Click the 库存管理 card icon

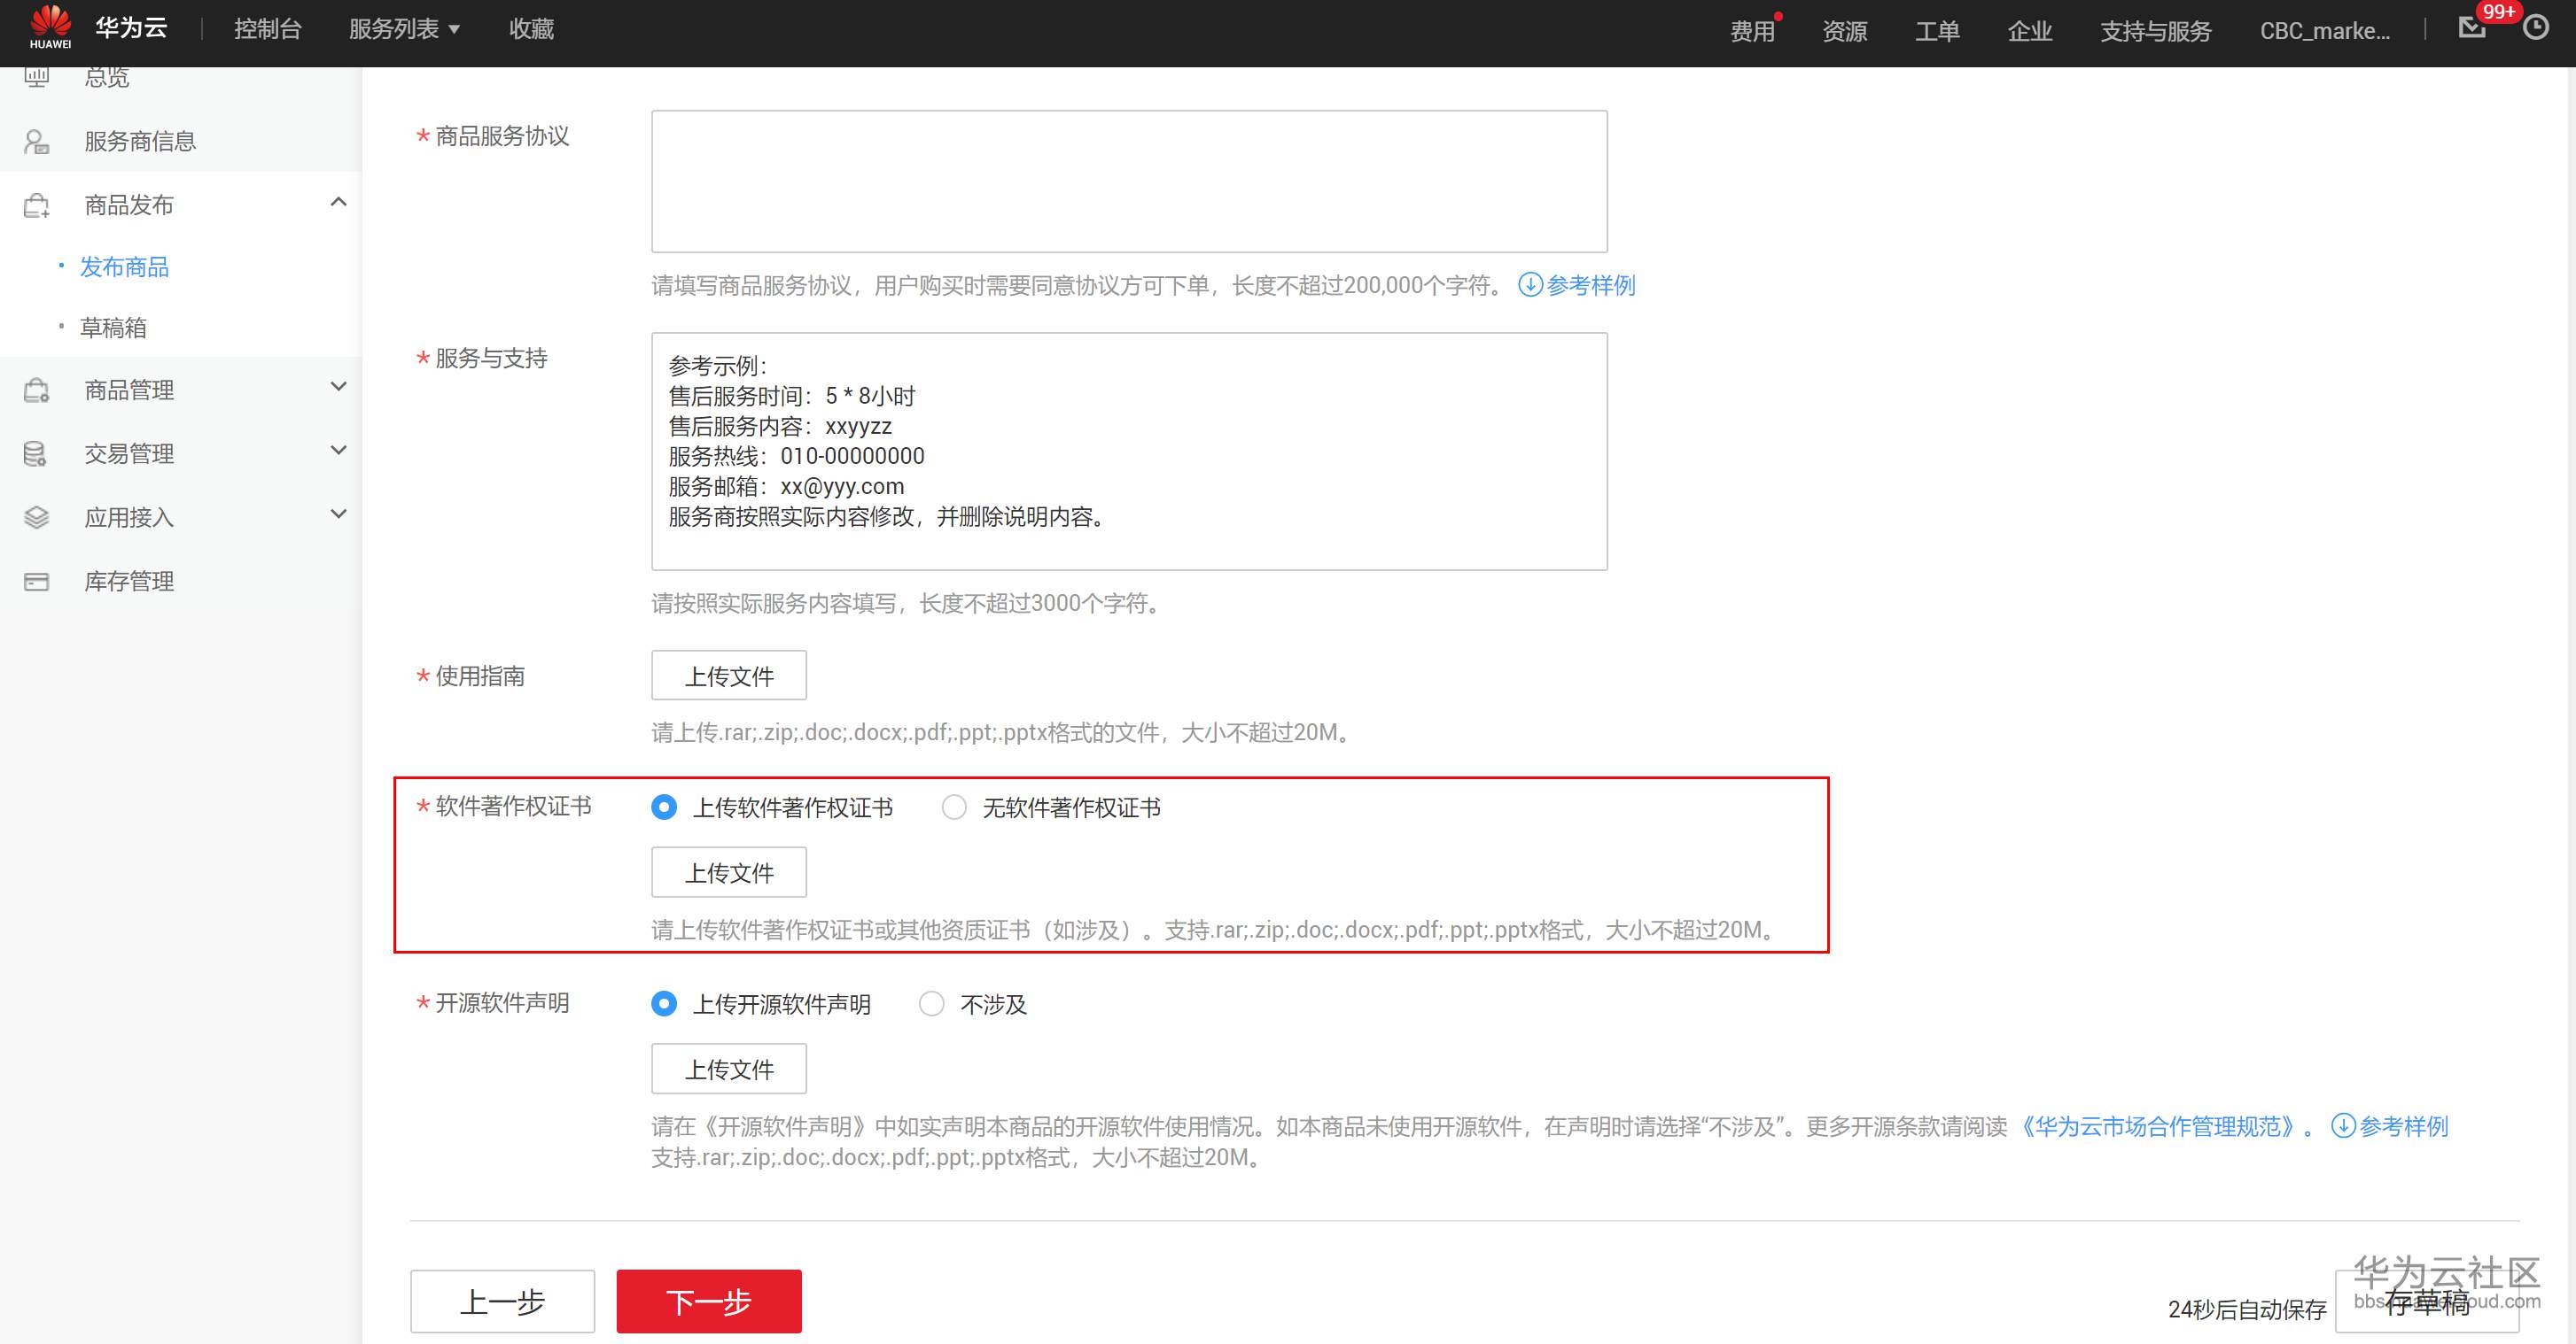pyautogui.click(x=37, y=582)
